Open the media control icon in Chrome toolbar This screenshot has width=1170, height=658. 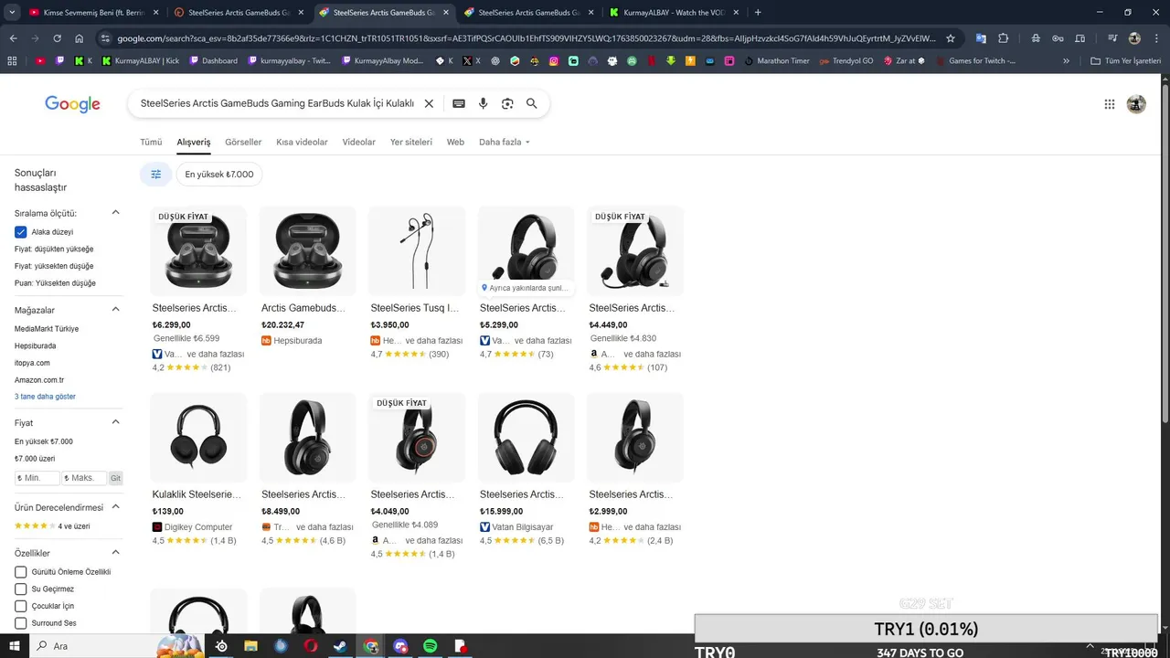pos(1111,38)
